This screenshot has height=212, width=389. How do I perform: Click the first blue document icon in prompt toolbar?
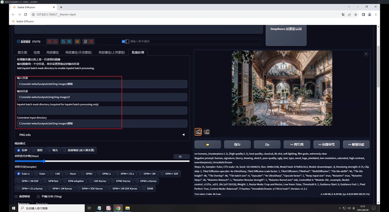pyautogui.click(x=63, y=41)
